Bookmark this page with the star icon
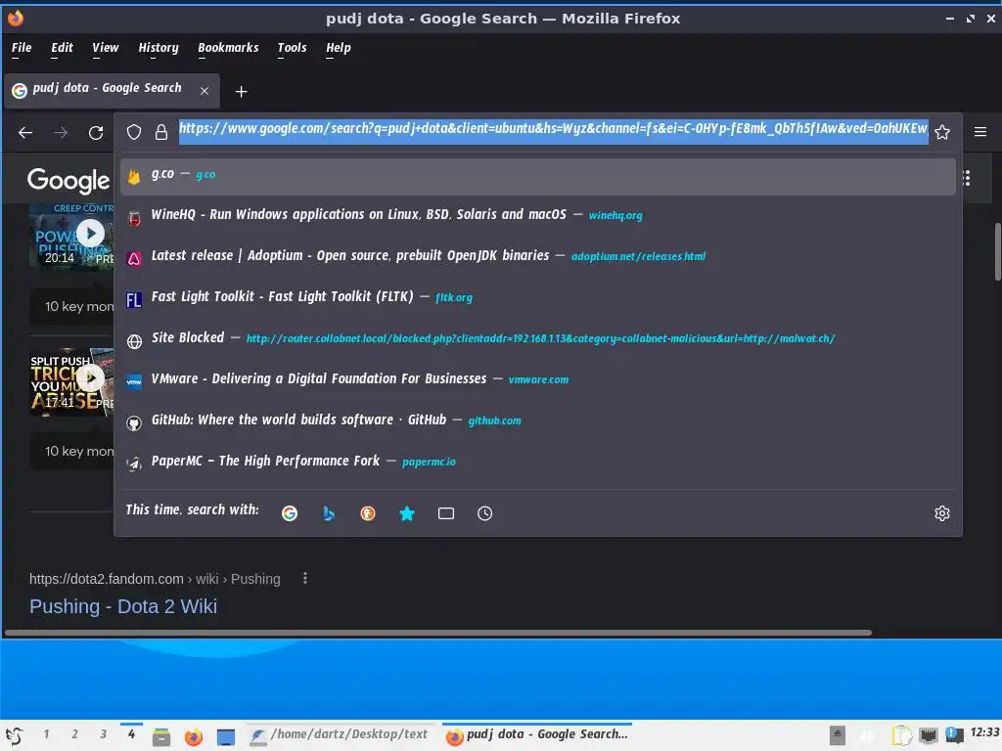The width and height of the screenshot is (1002, 751). (x=942, y=132)
